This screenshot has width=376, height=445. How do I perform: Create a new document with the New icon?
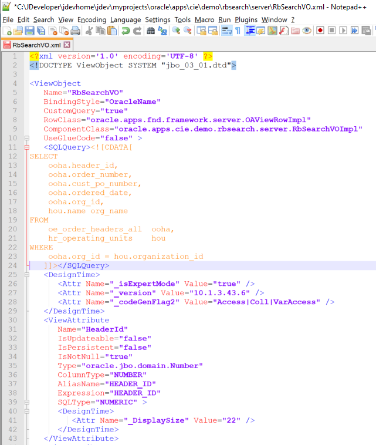click(7, 31)
